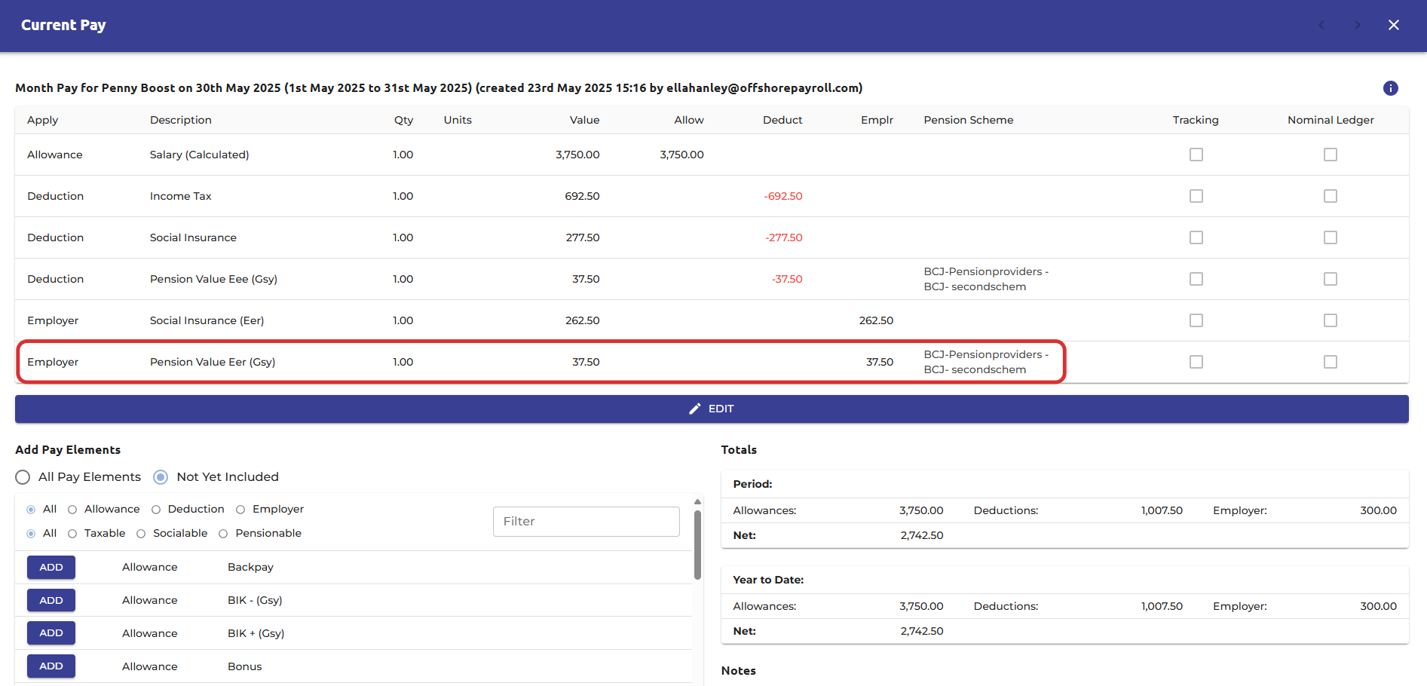Image resolution: width=1427 pixels, height=686 pixels.
Task: Click the scrollbar up arrow in pay elements
Action: point(697,501)
